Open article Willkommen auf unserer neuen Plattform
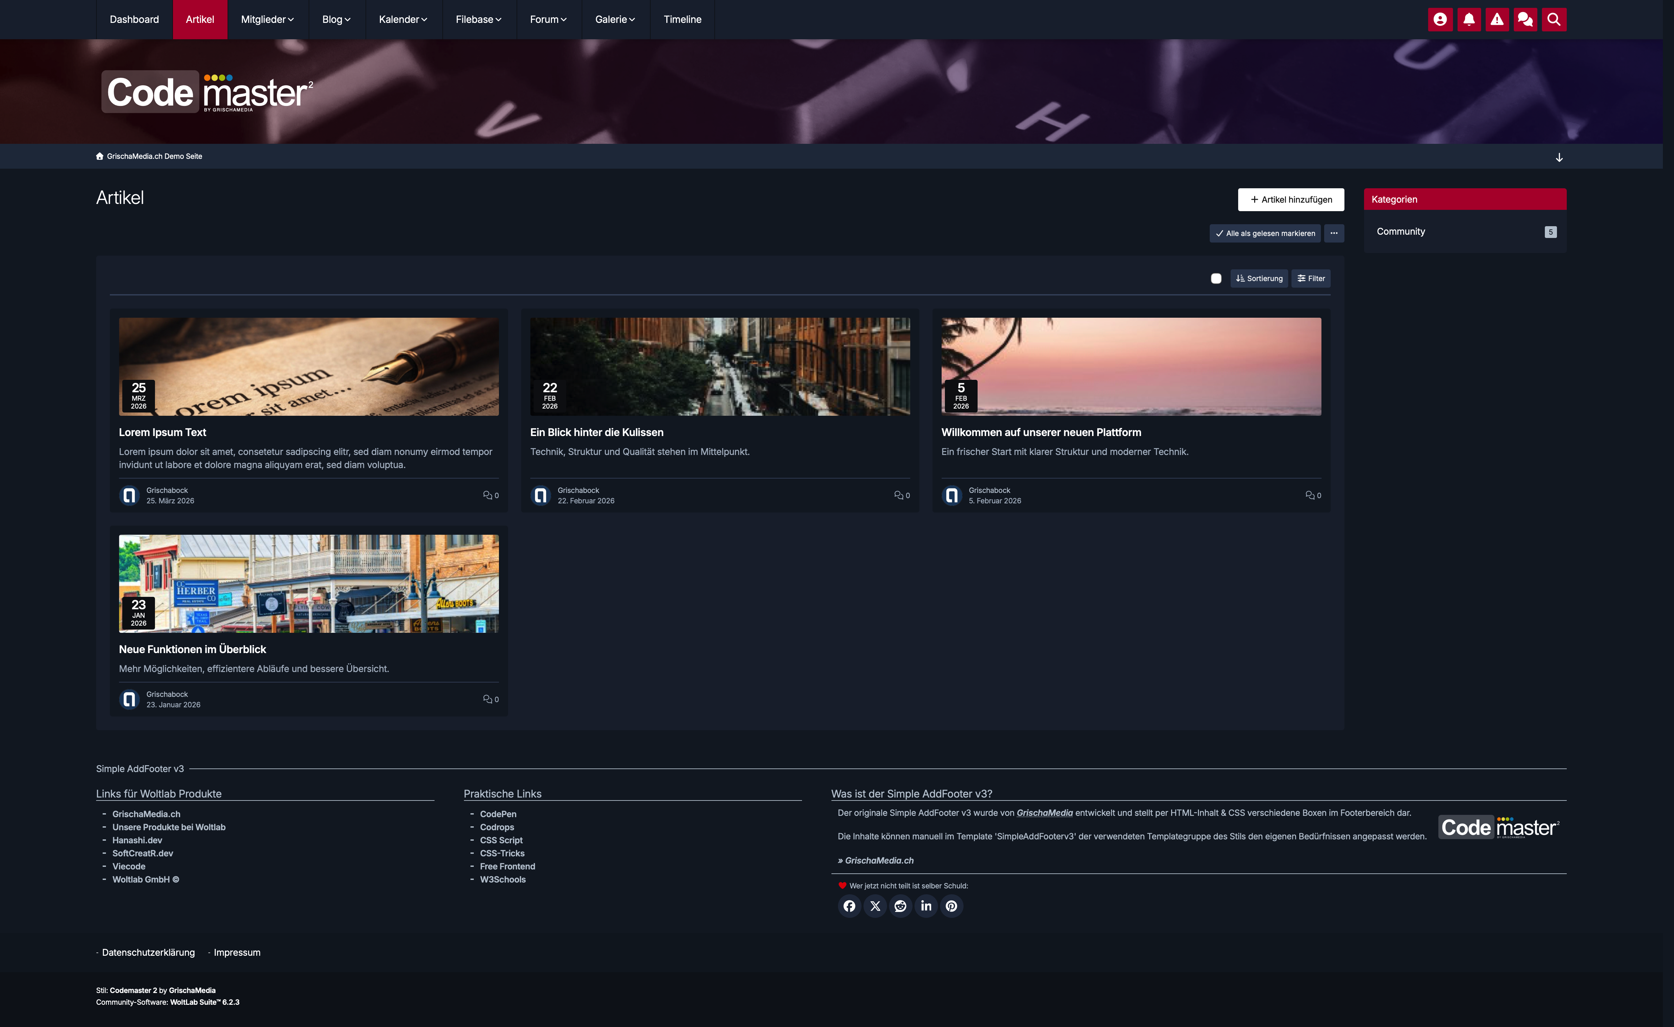Viewport: 1674px width, 1027px height. pyautogui.click(x=1041, y=432)
